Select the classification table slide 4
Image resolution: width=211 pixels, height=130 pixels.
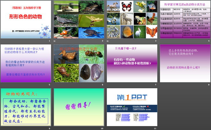[185, 20]
